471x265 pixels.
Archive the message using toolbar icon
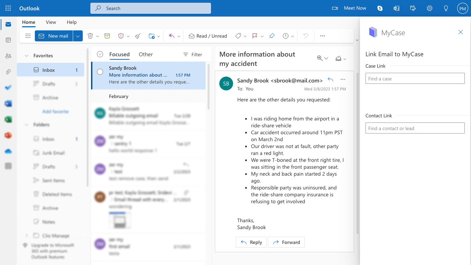(x=107, y=36)
